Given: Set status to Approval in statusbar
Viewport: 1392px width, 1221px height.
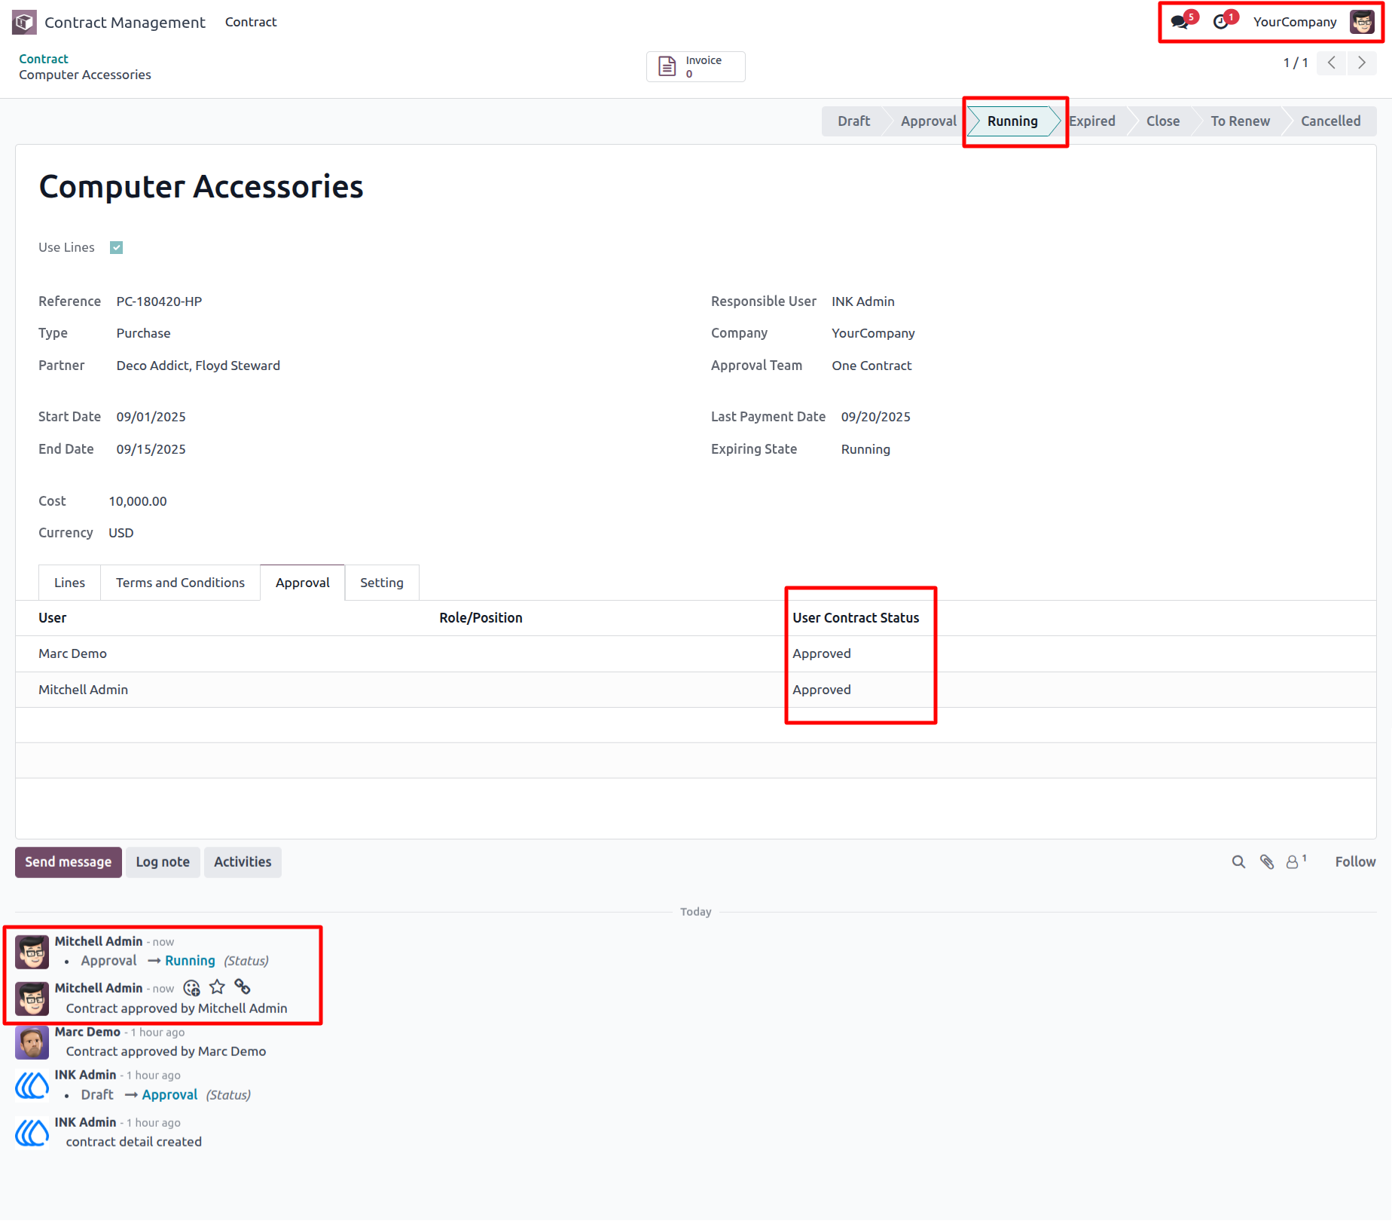Looking at the screenshot, I should coord(928,121).
